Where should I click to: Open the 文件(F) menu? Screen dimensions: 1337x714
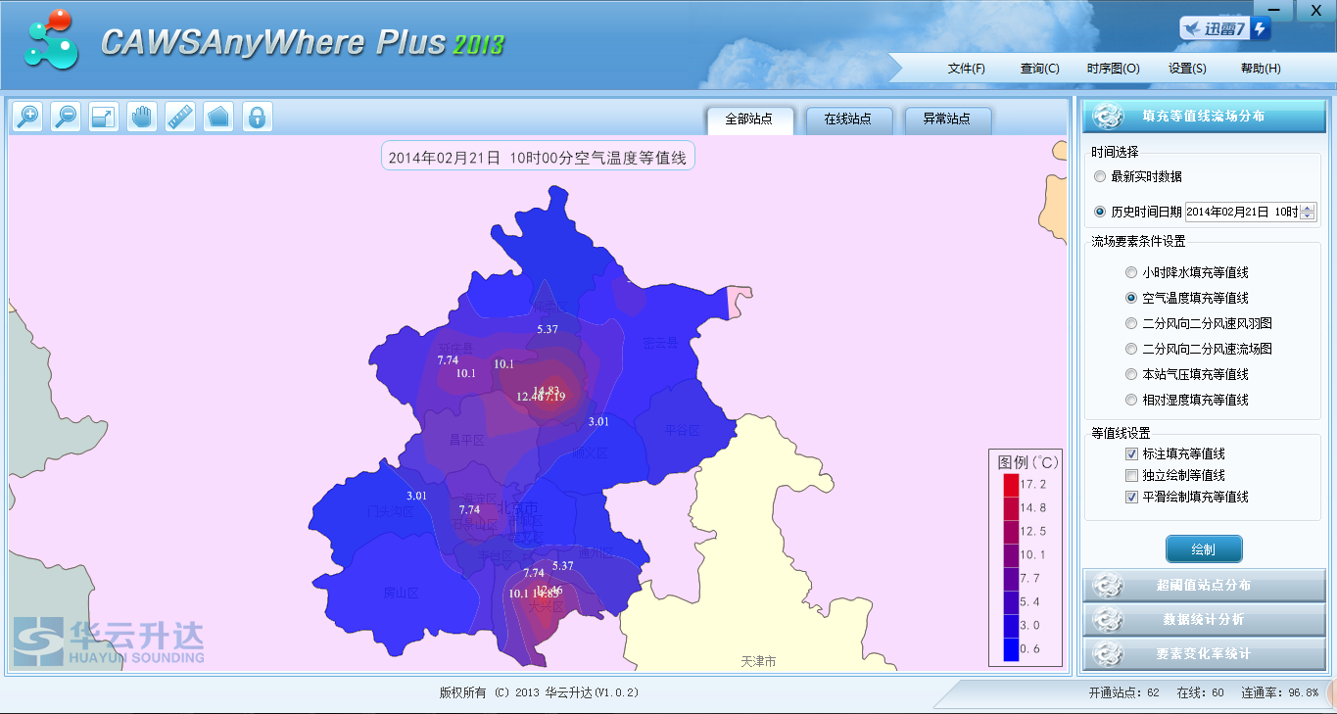[966, 69]
